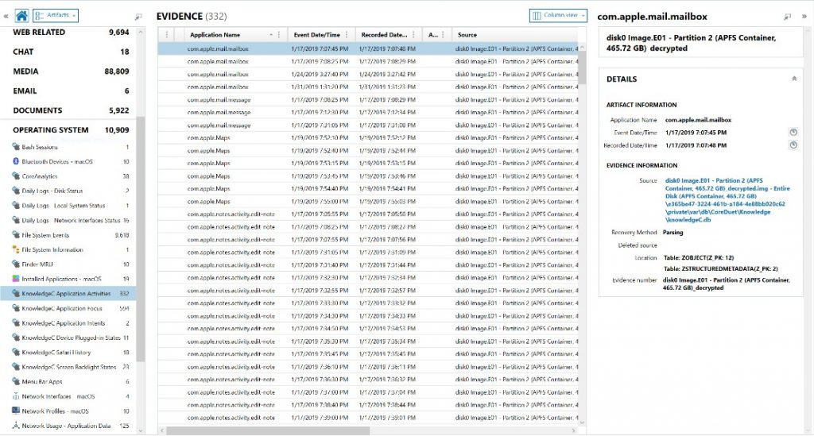The width and height of the screenshot is (814, 436).
Task: Click the clock icon next to Recorded Date/Time
Action: pos(793,145)
